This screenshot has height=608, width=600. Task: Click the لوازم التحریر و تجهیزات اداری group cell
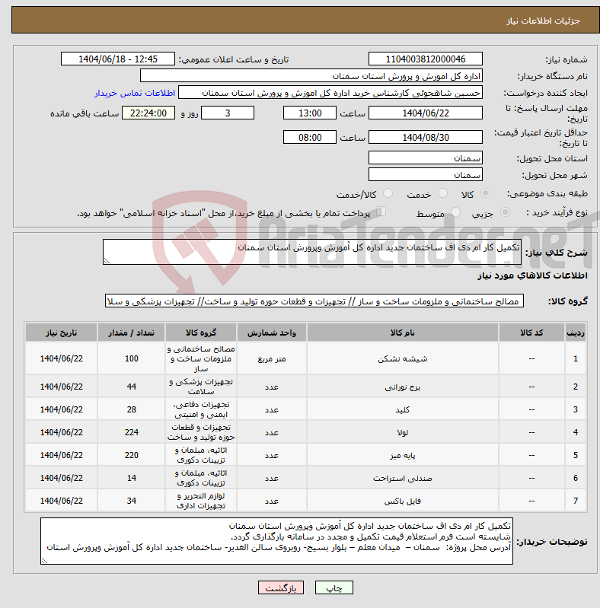(201, 501)
